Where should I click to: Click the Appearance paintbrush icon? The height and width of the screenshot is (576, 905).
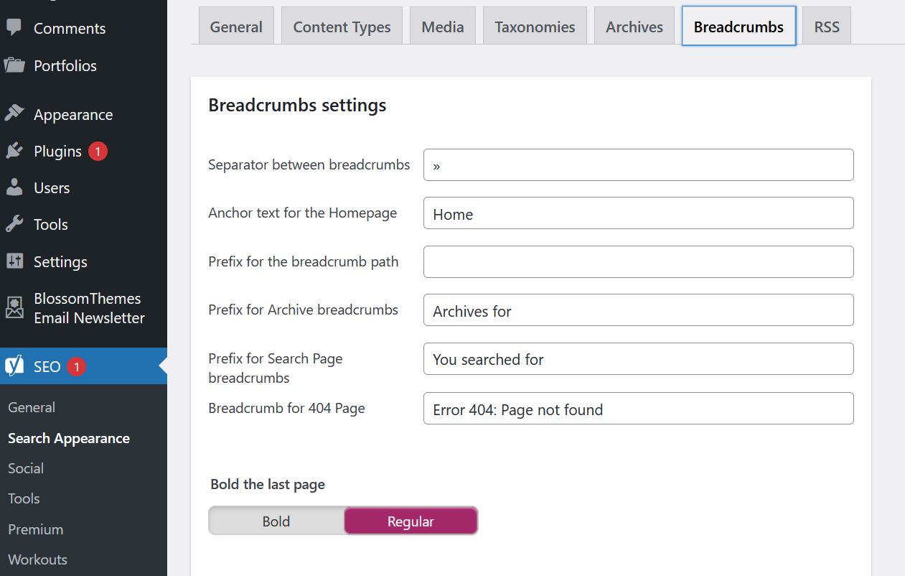14,114
